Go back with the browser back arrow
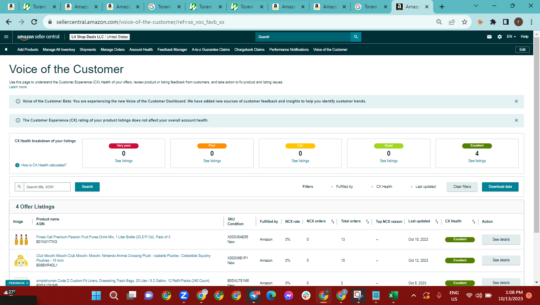Image resolution: width=540 pixels, height=305 pixels. coord(9,22)
